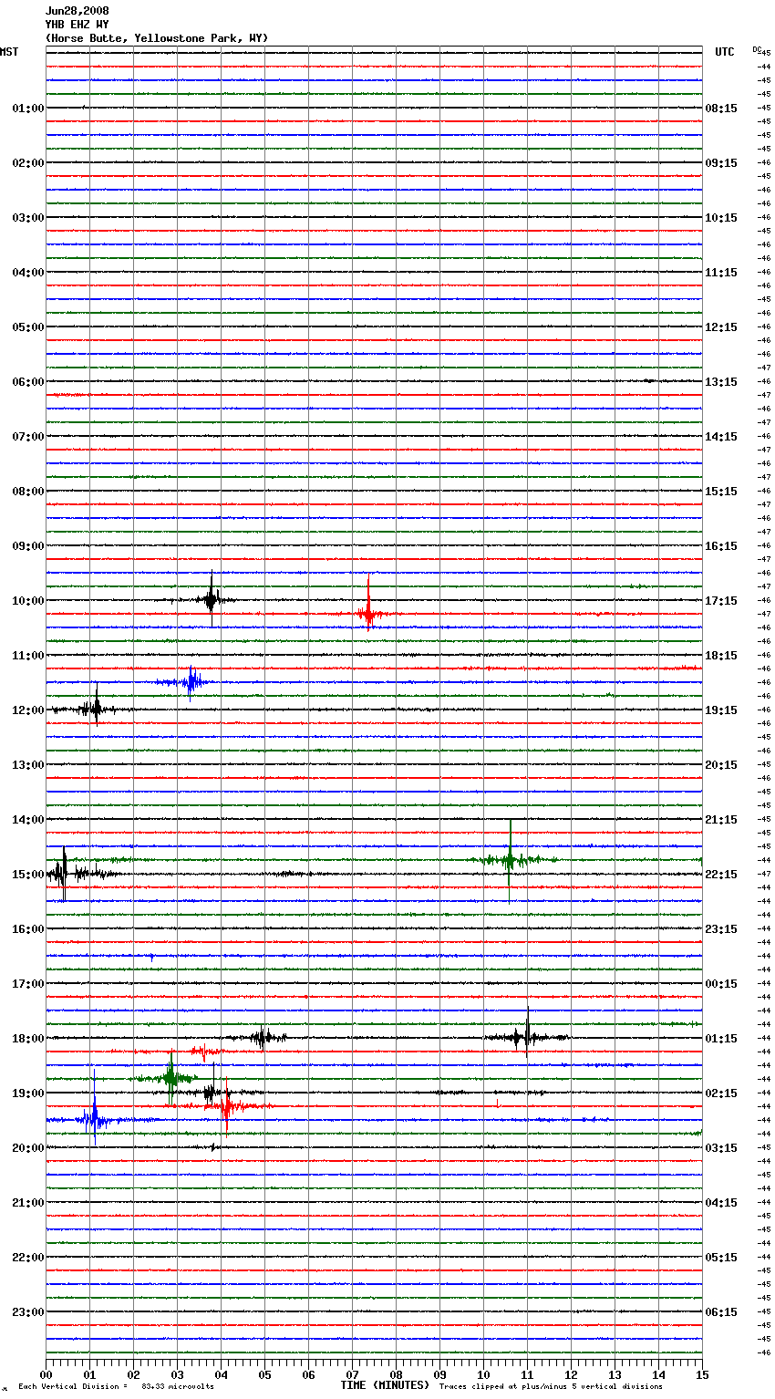Click minute tick label '03' on bottom axis

(x=178, y=1374)
